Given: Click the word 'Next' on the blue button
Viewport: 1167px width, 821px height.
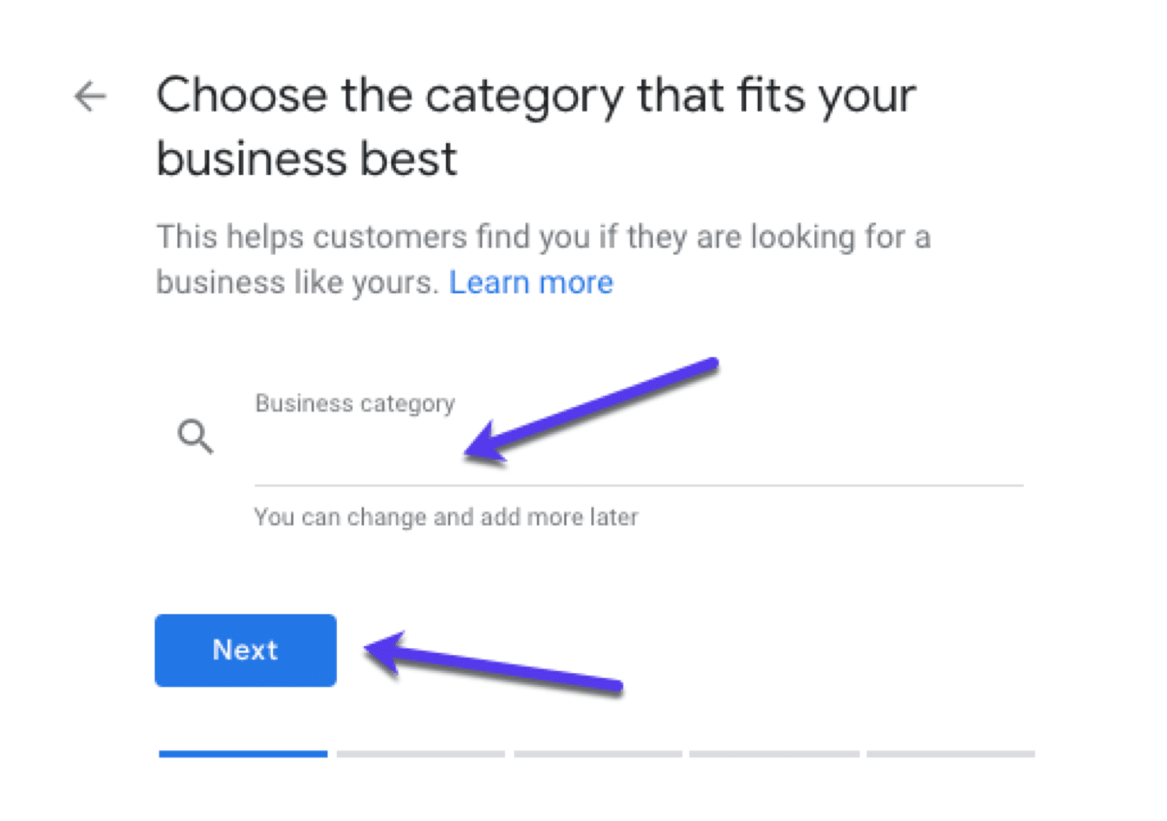Looking at the screenshot, I should [245, 650].
